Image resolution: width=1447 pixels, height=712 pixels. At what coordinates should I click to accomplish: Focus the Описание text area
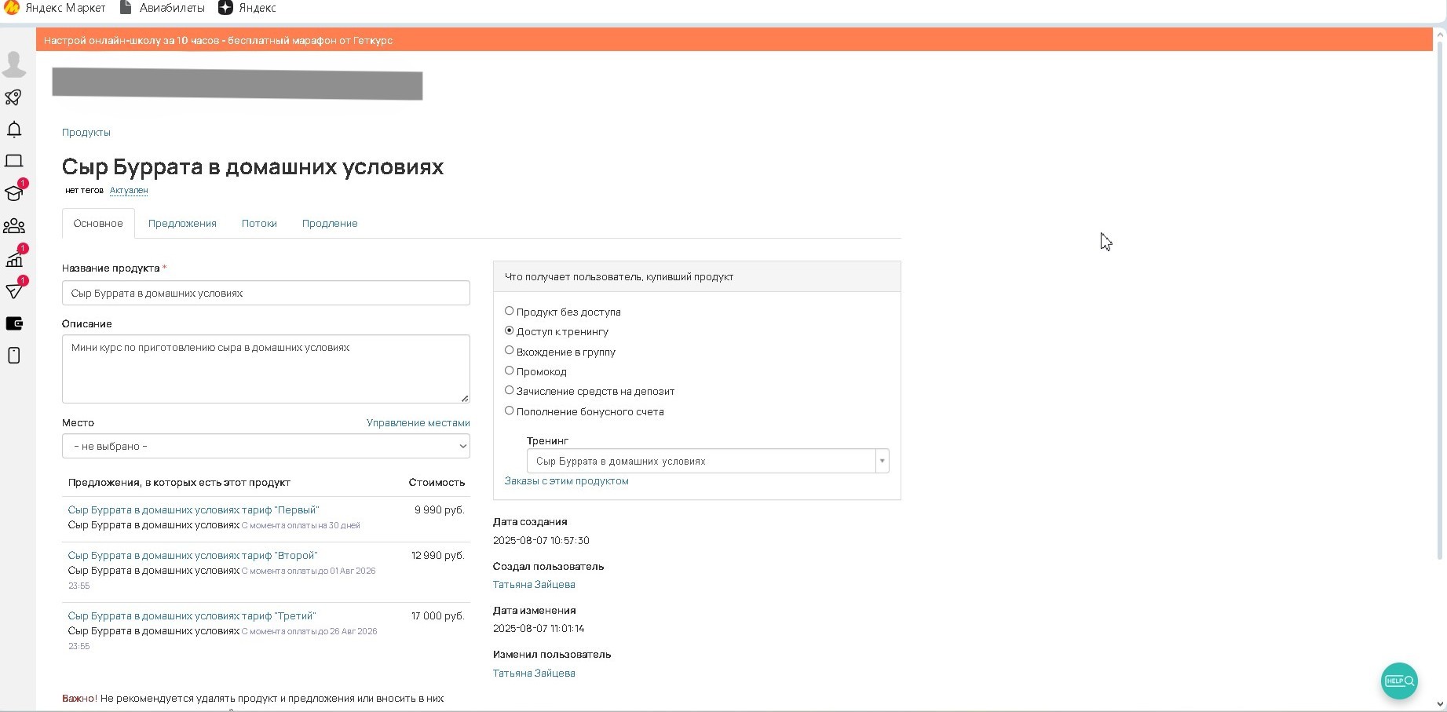(x=266, y=369)
